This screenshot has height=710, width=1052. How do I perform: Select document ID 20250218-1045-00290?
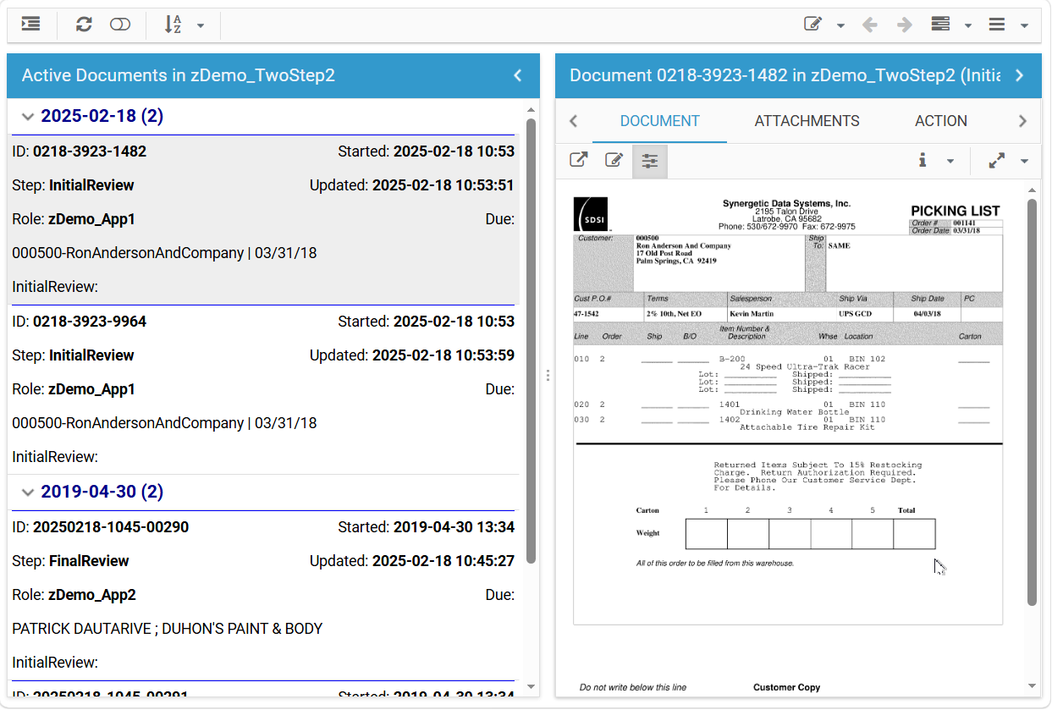click(111, 527)
